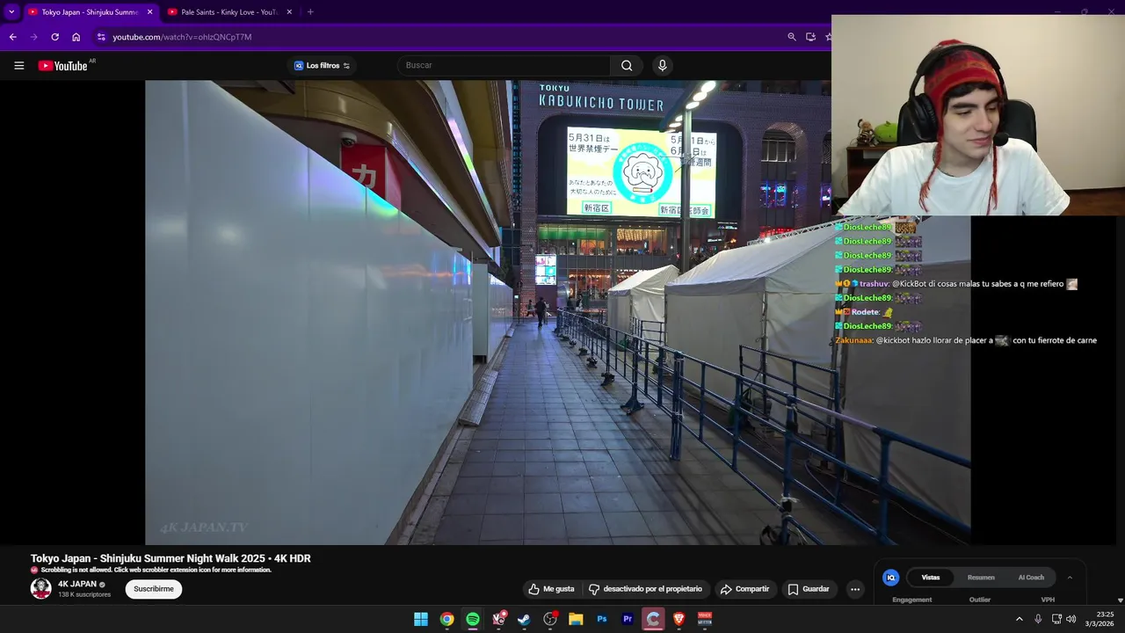Open more actions three-dot menu
Screen dimensions: 1125x633
(855, 589)
